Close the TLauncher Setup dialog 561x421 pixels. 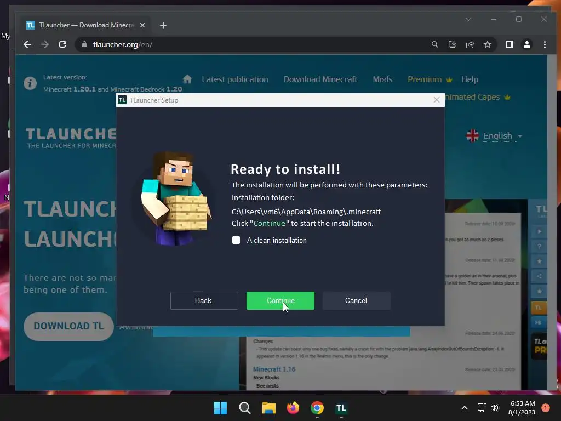(437, 100)
